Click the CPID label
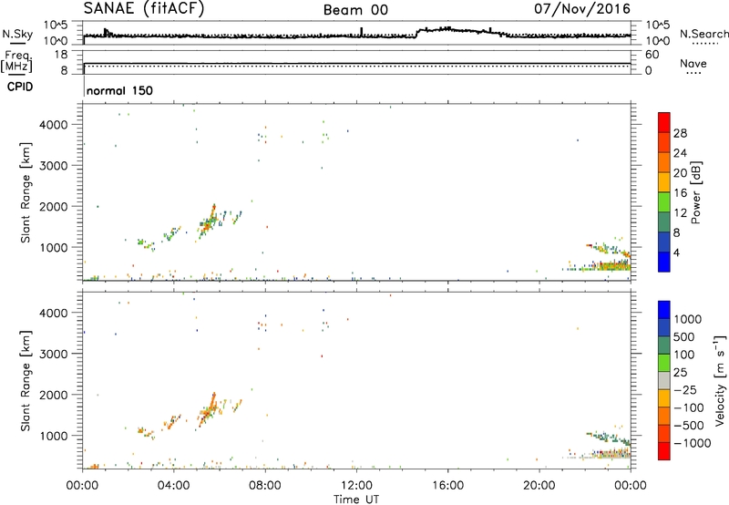Viewport: 729px width, 505px height. pos(20,87)
